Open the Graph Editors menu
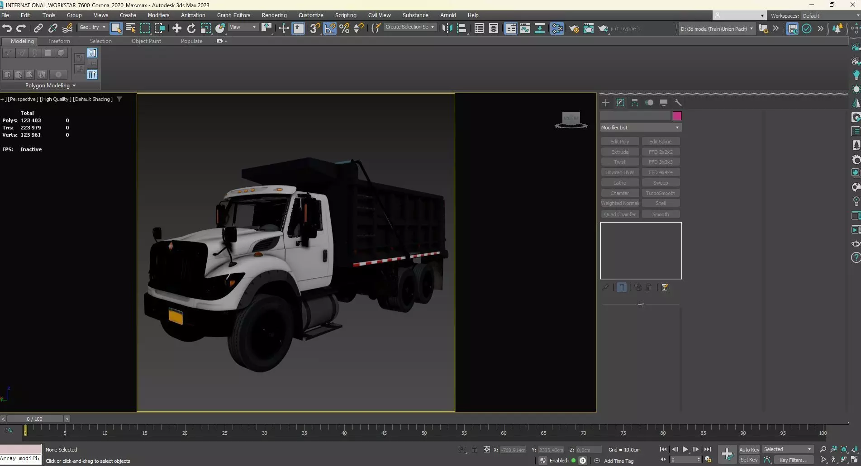The height and width of the screenshot is (466, 861). [233, 15]
